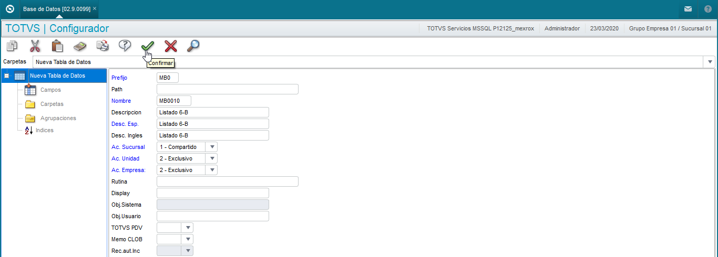Click the TOTVS PDV label
The image size is (718, 257).
pos(127,228)
